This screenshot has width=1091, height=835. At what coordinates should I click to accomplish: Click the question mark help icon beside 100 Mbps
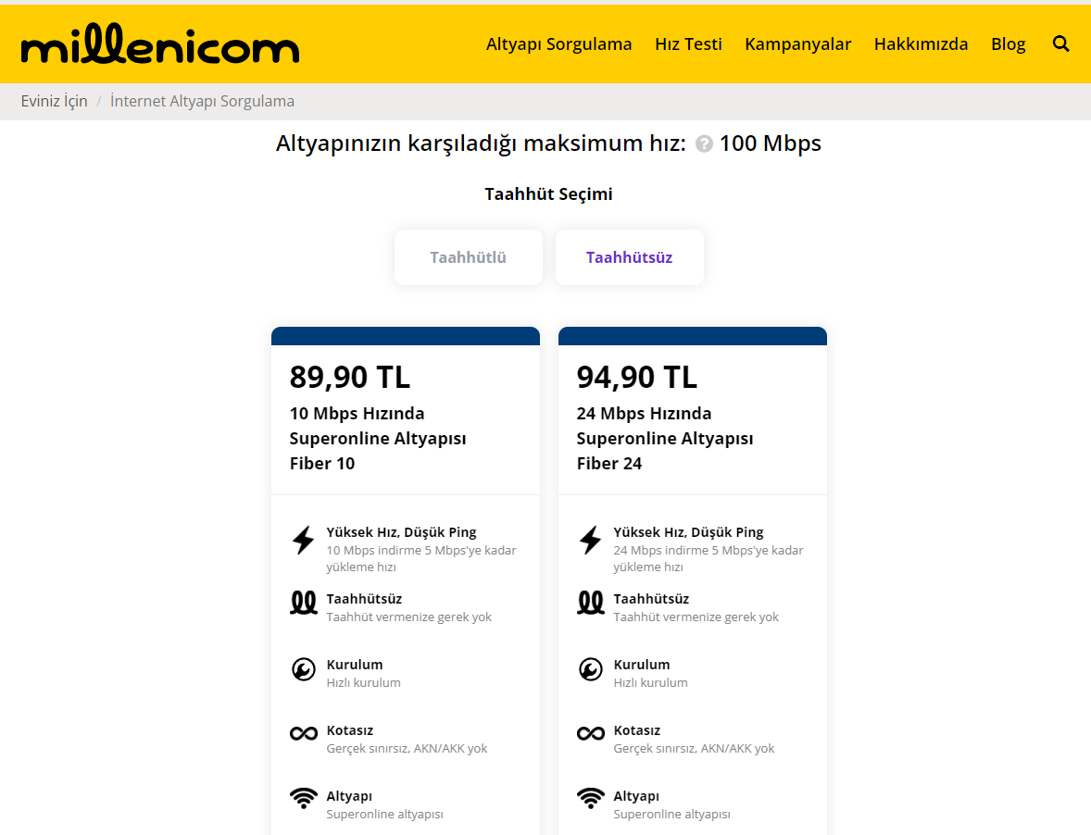[704, 144]
